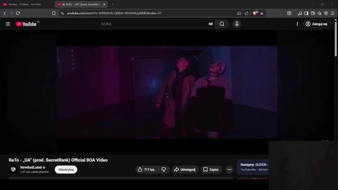The image size is (338, 190).
Task: Dislike the video with thumbs down
Action: click(164, 170)
